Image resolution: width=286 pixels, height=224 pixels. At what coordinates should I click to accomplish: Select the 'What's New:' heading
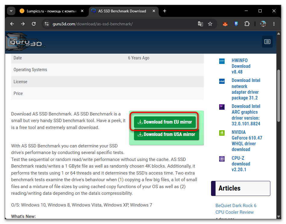point(23,216)
